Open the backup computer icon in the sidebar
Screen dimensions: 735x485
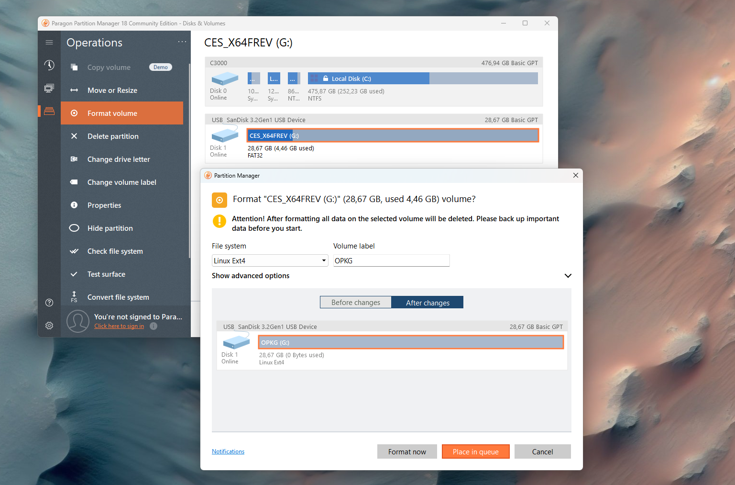tap(49, 88)
